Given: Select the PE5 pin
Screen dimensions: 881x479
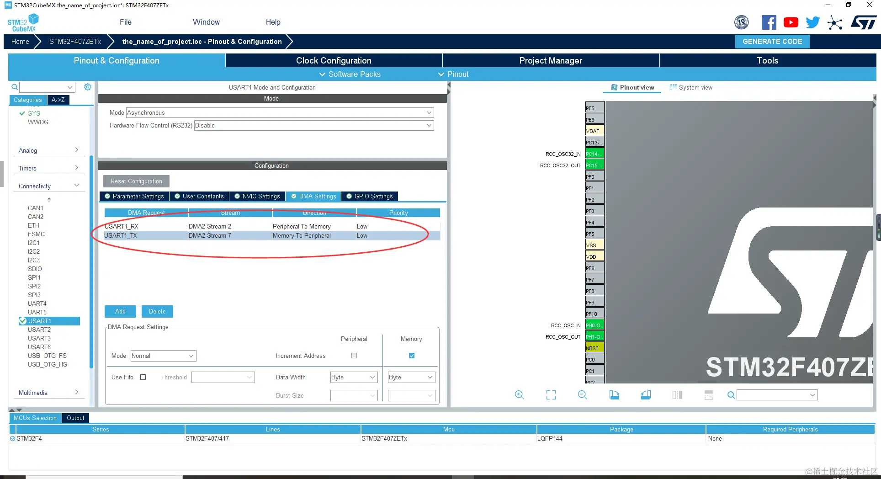Looking at the screenshot, I should tap(594, 108).
